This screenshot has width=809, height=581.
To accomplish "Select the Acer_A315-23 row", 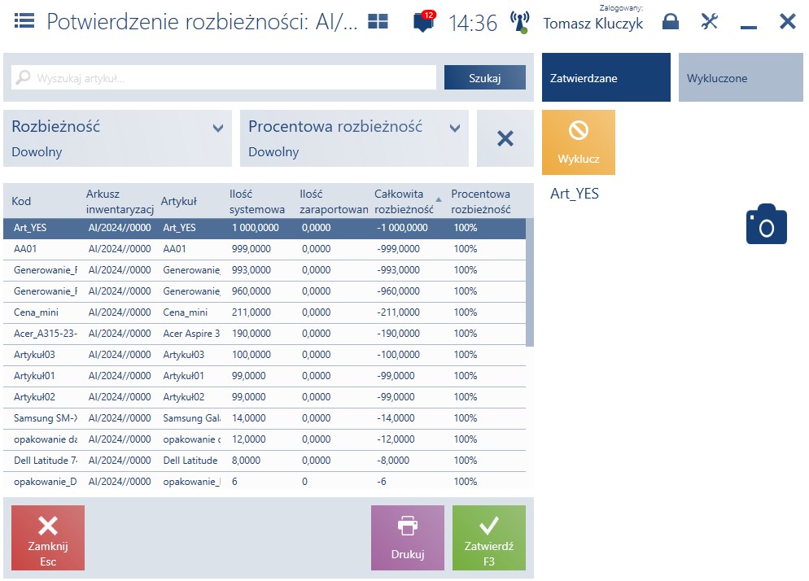I will point(265,334).
